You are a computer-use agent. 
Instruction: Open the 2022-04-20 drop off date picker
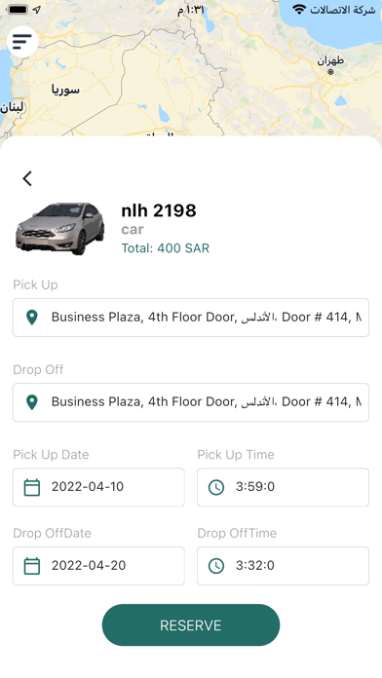click(98, 566)
